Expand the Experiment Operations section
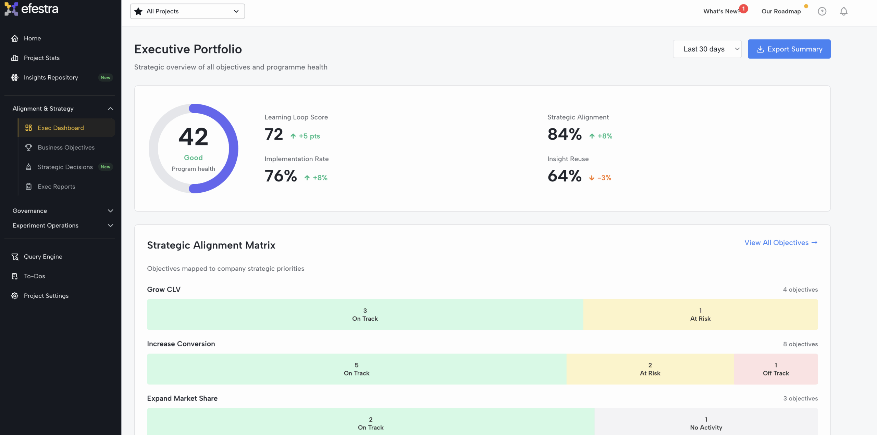 110,226
